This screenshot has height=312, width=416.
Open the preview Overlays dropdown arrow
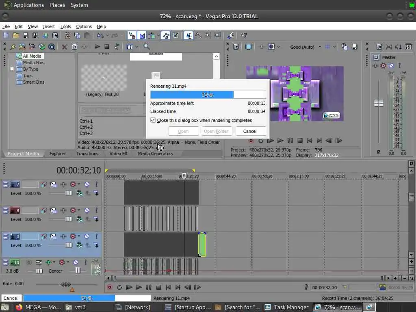pos(334,47)
